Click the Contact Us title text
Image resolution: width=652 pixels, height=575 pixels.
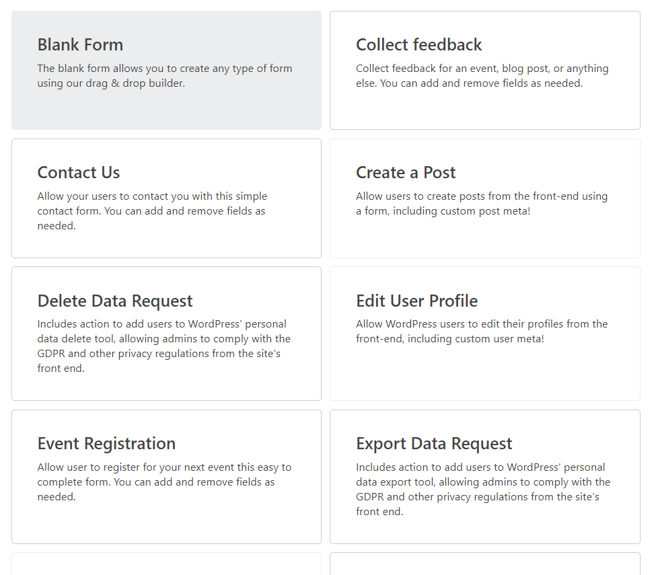pyautogui.click(x=79, y=172)
